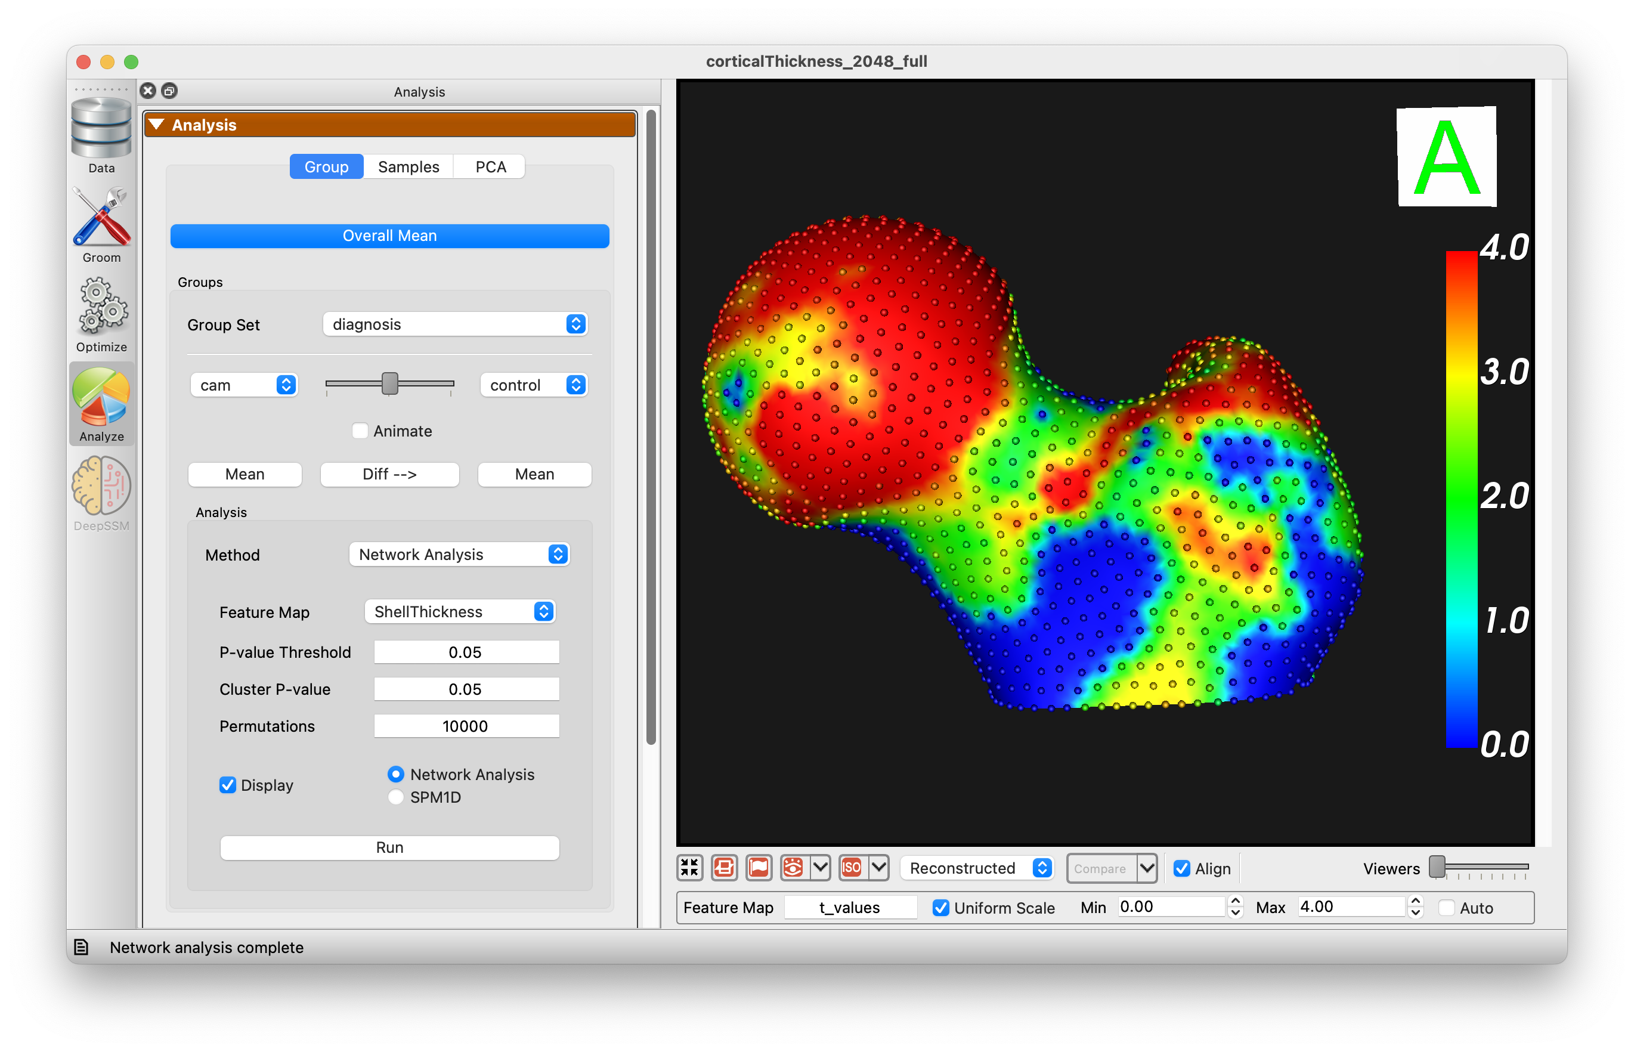Viewport: 1634px width, 1052px height.
Task: Click the Diff --> button
Action: [x=389, y=474]
